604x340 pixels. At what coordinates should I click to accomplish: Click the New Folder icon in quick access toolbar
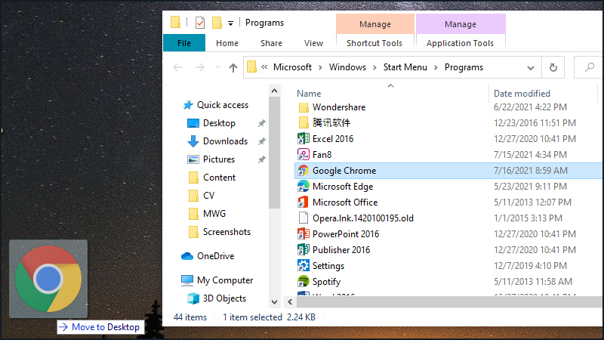[x=217, y=23]
